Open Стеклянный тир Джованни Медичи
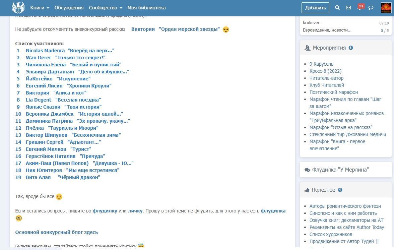This screenshot has height=250, width=394. click(347, 134)
